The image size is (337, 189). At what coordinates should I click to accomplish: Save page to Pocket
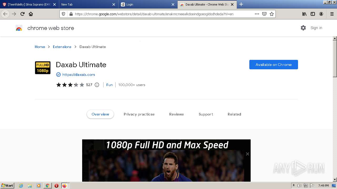pyautogui.click(x=264, y=14)
